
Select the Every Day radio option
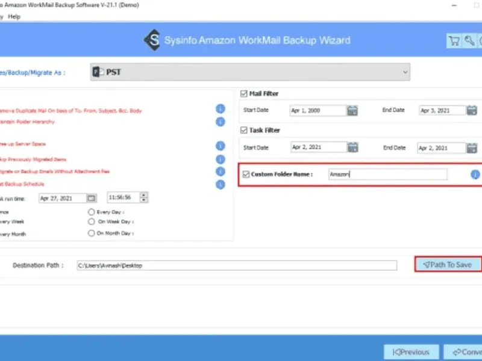[91, 212]
